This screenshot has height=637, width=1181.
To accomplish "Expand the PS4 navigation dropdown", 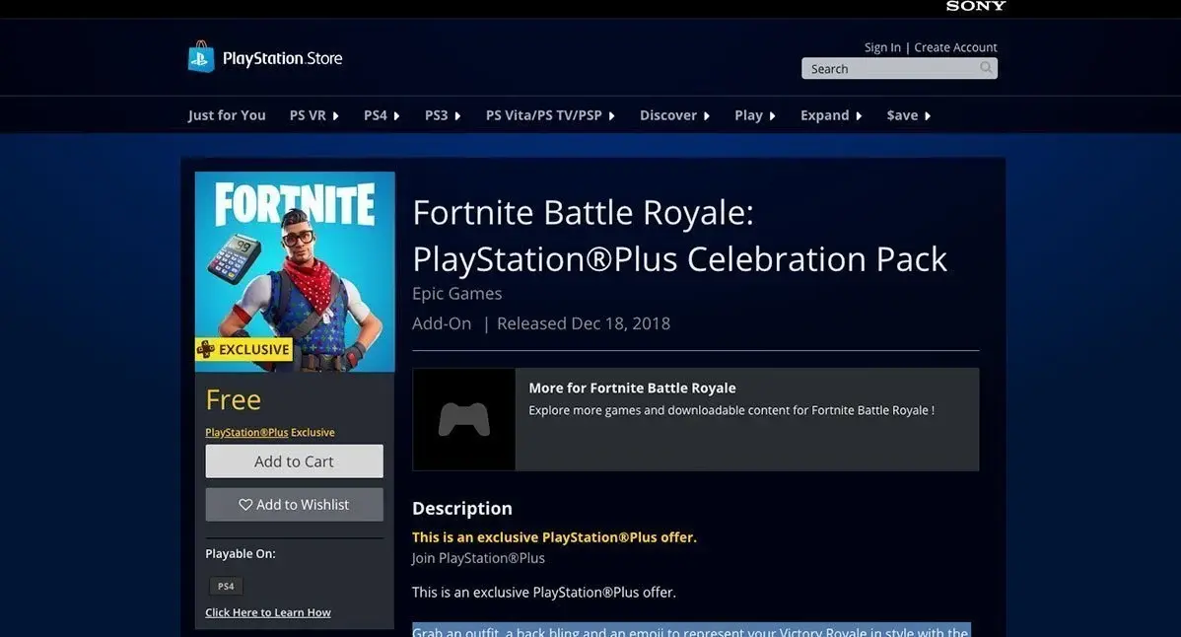I will click(382, 115).
